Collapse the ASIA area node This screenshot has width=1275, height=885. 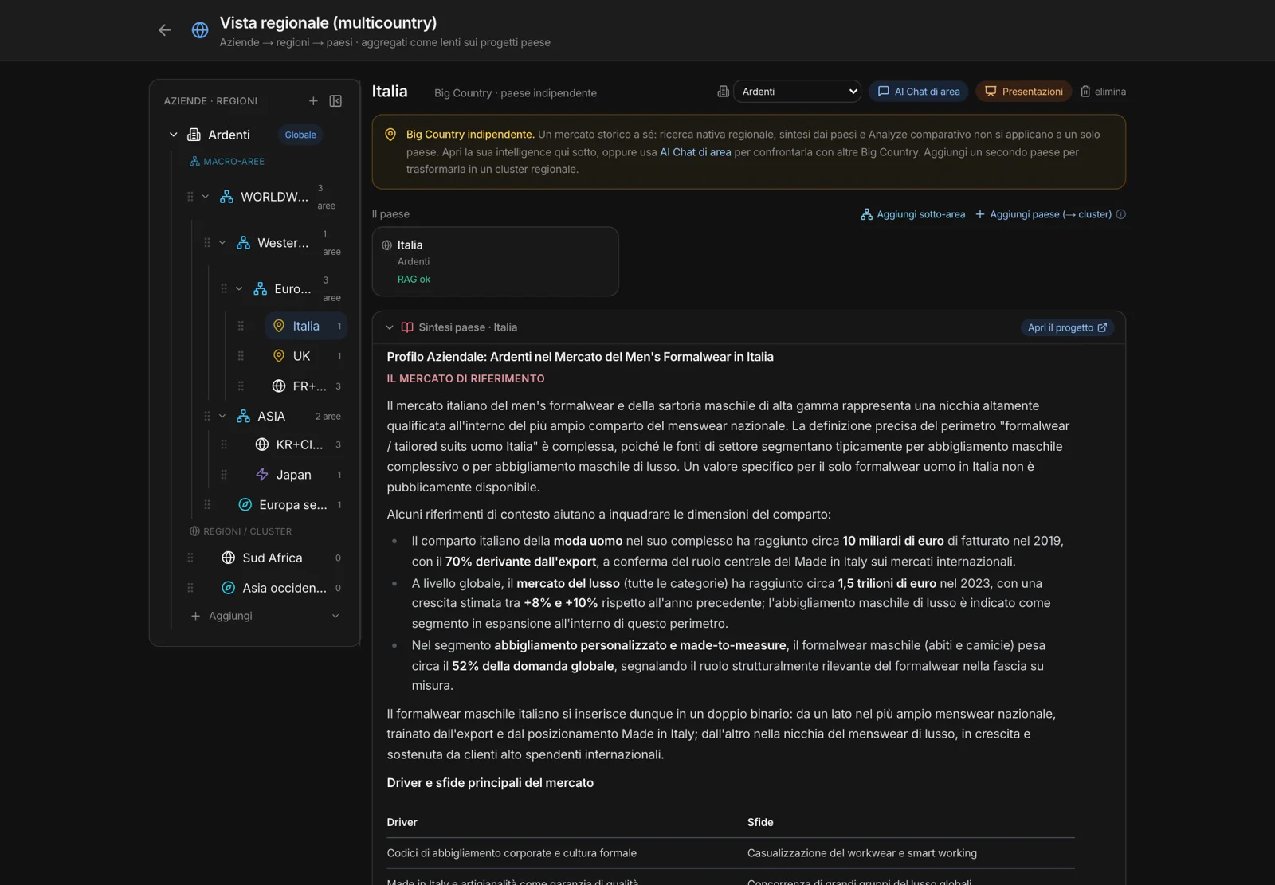(222, 417)
